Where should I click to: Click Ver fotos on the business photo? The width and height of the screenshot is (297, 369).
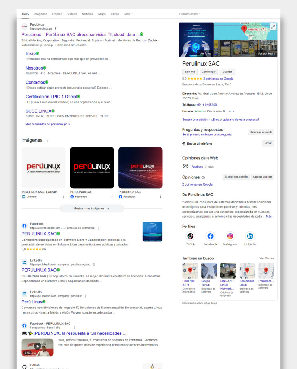point(205,53)
